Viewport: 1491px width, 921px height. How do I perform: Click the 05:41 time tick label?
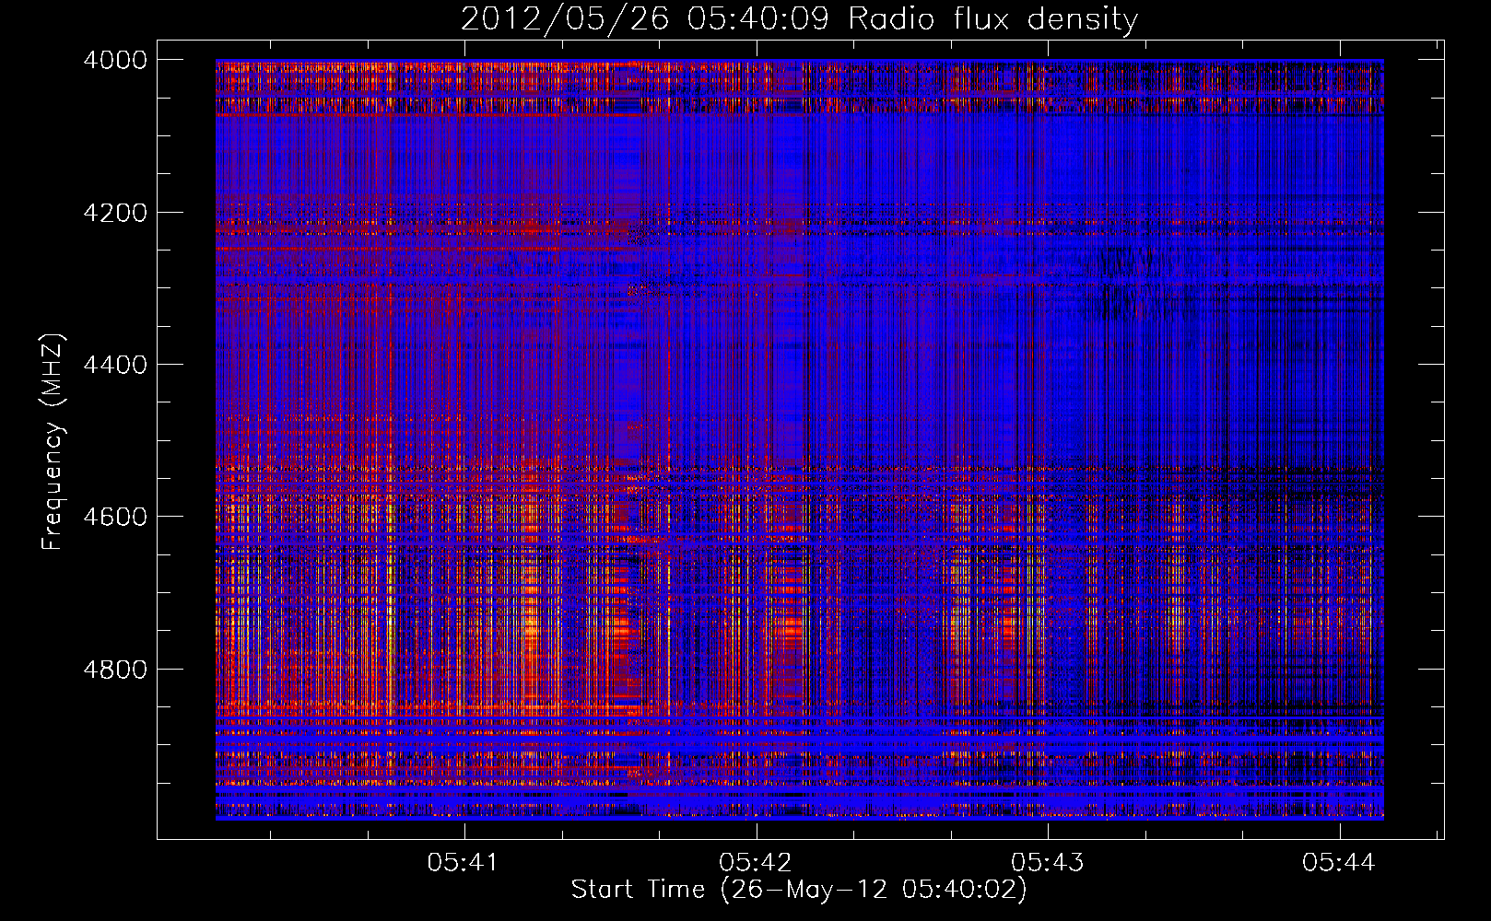pyautogui.click(x=464, y=862)
